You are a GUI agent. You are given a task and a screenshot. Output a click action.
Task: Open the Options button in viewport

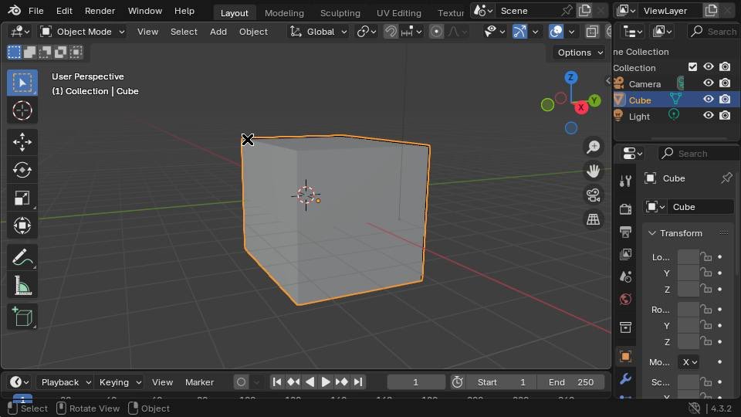click(x=580, y=53)
